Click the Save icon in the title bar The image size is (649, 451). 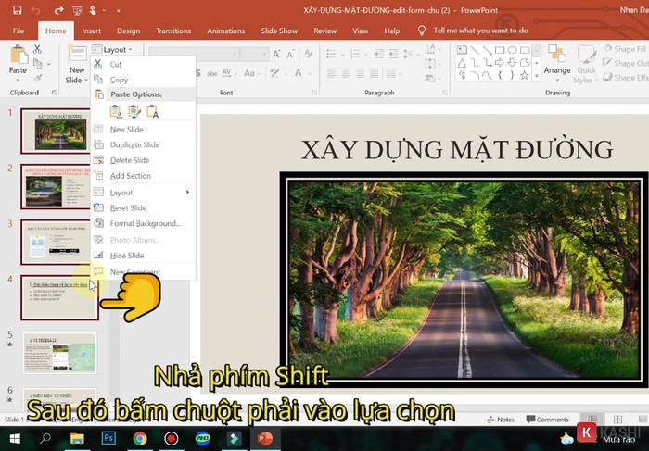point(18,10)
